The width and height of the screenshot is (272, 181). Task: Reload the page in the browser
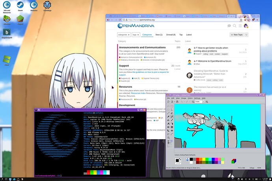point(120,20)
